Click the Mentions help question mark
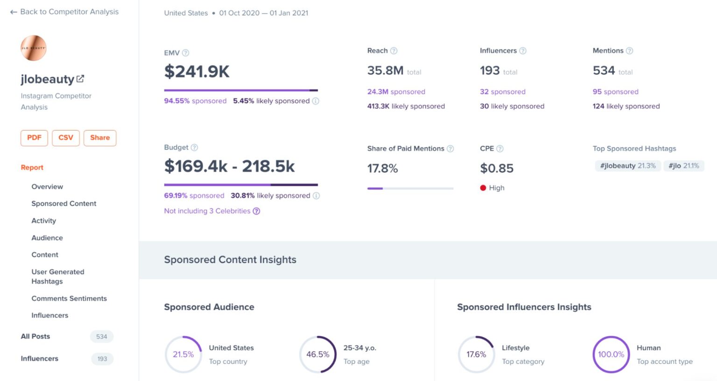Screen dimensions: 717x381 [629, 50]
